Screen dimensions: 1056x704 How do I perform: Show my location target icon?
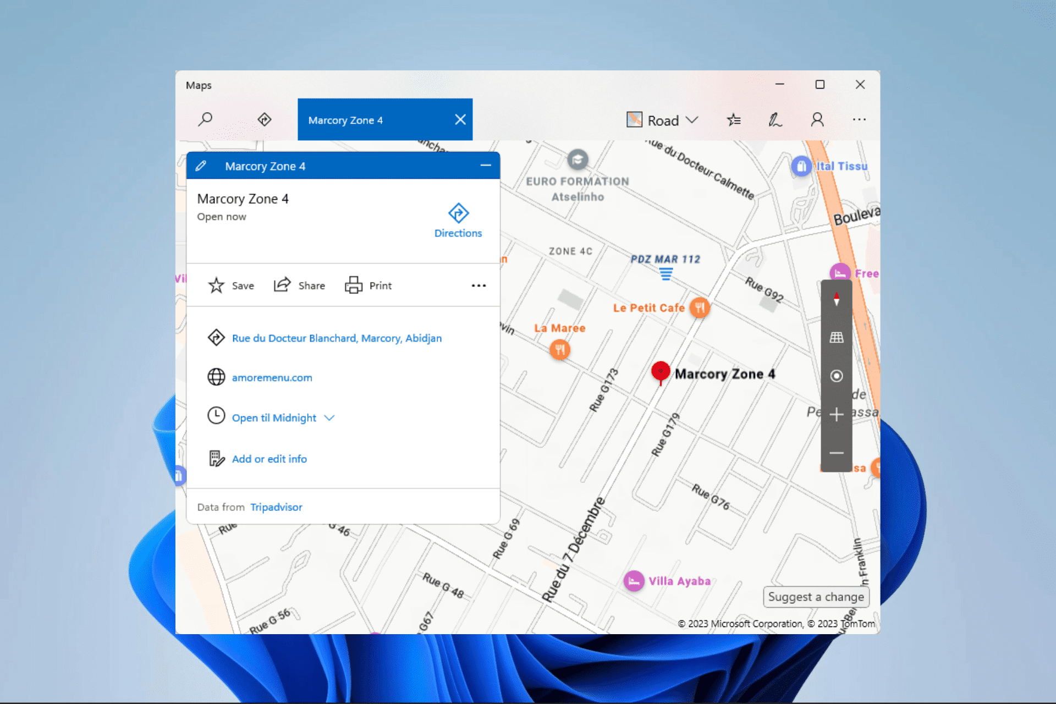click(836, 376)
